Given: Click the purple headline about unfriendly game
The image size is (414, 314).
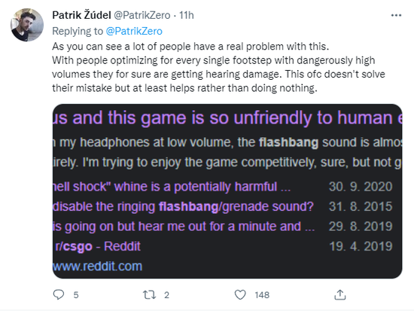Looking at the screenshot, I should 227,117.
